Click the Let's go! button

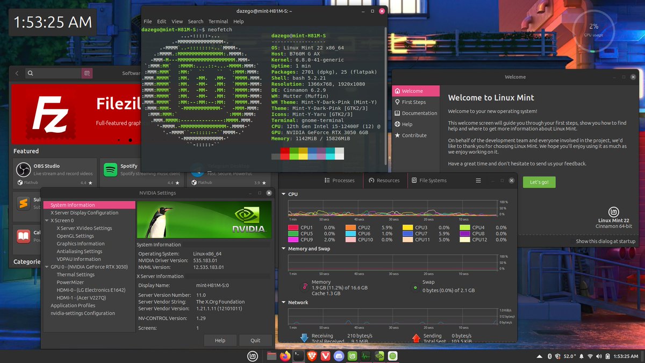[x=539, y=182]
